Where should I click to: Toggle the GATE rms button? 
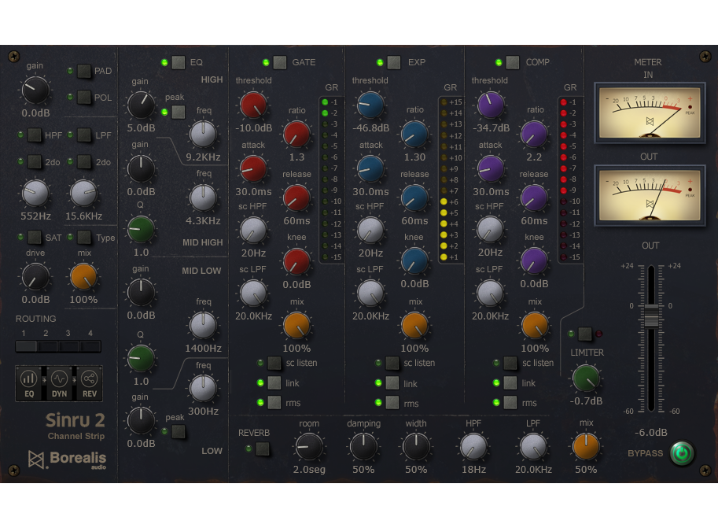tap(274, 402)
